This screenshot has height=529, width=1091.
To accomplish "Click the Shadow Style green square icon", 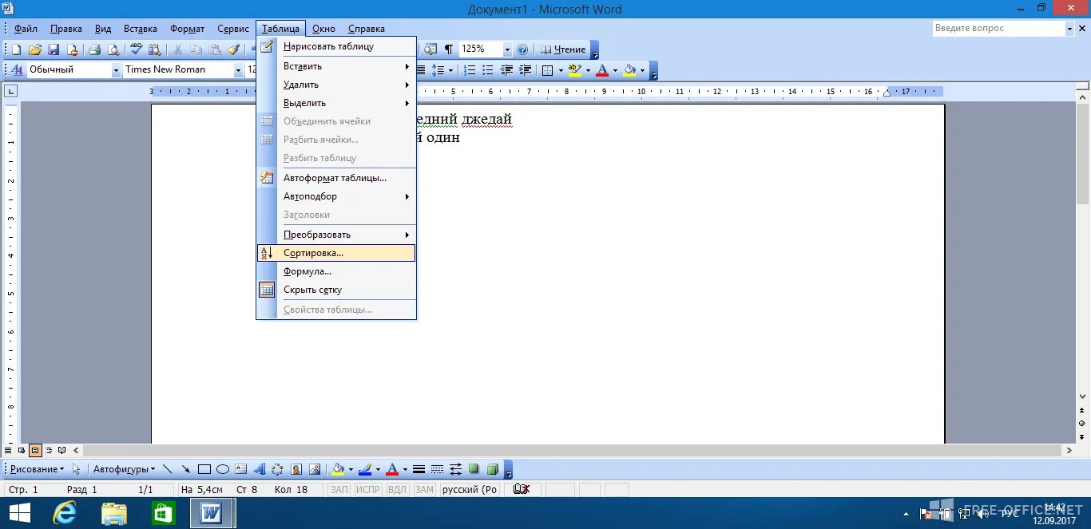I will pyautogui.click(x=474, y=469).
